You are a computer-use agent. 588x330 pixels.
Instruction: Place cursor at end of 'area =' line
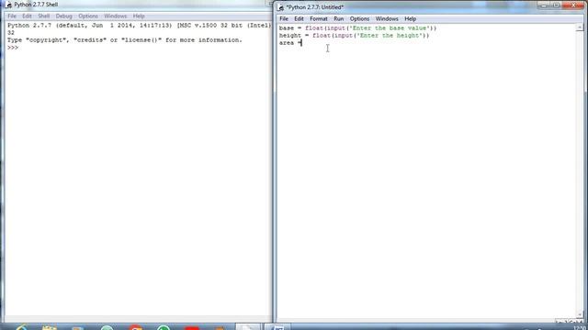(x=302, y=43)
